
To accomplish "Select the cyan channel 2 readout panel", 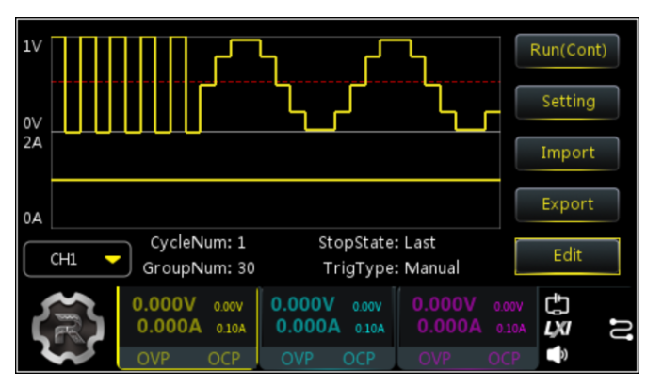I will pos(328,329).
